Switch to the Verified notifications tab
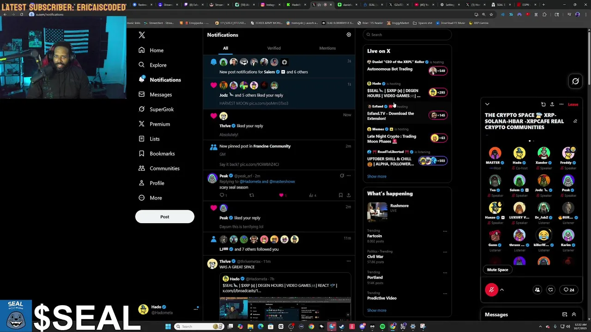The width and height of the screenshot is (591, 332). (x=274, y=48)
